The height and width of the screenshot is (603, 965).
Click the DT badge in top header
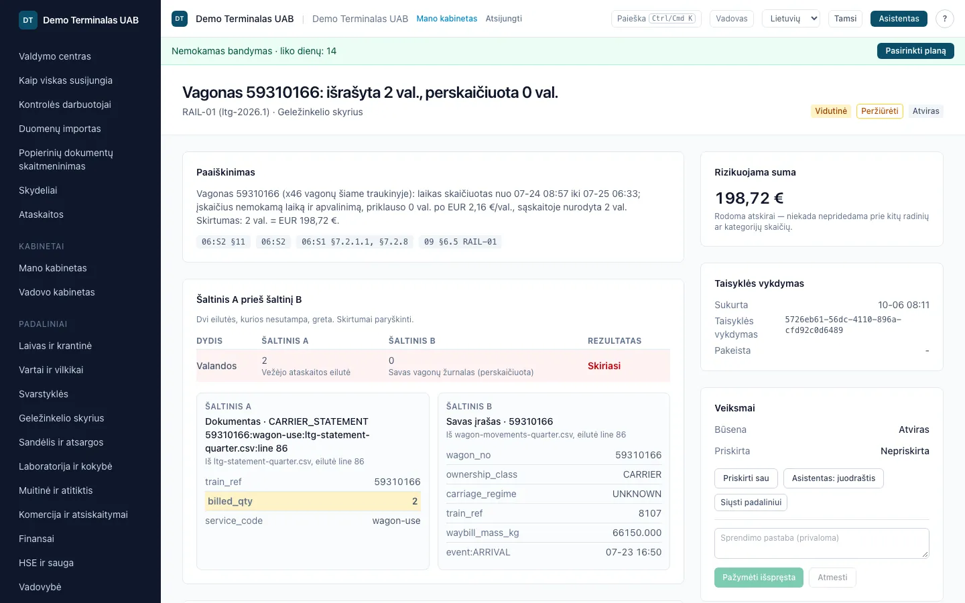coord(180,19)
